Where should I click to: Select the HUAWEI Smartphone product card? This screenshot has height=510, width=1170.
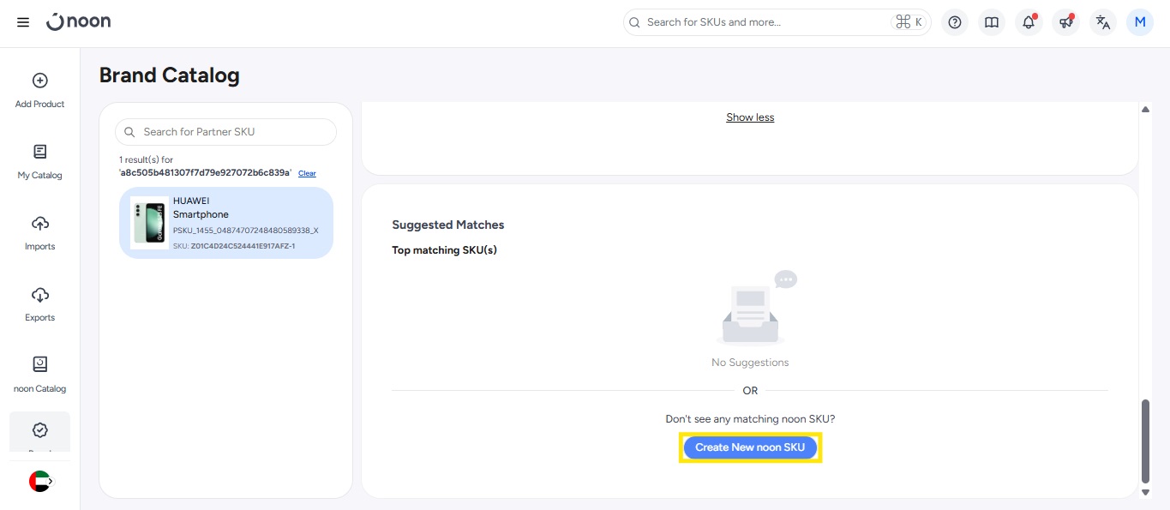226,223
